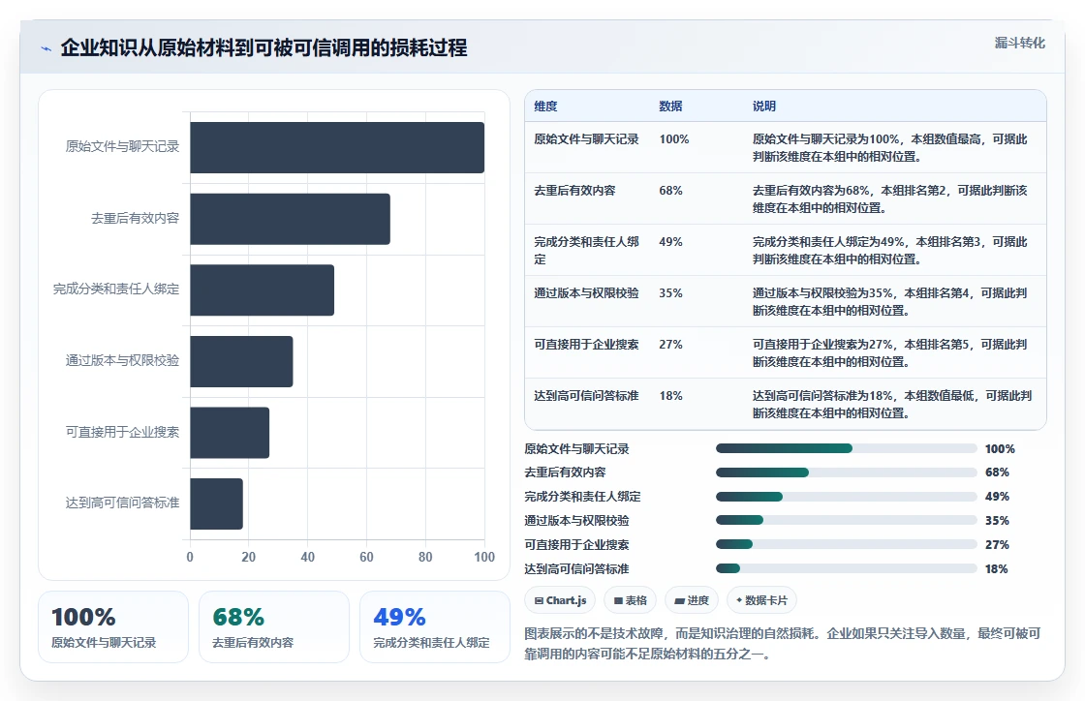This screenshot has width=1085, height=701.
Task: Click x-axis tick label 60
Action: [x=367, y=557]
